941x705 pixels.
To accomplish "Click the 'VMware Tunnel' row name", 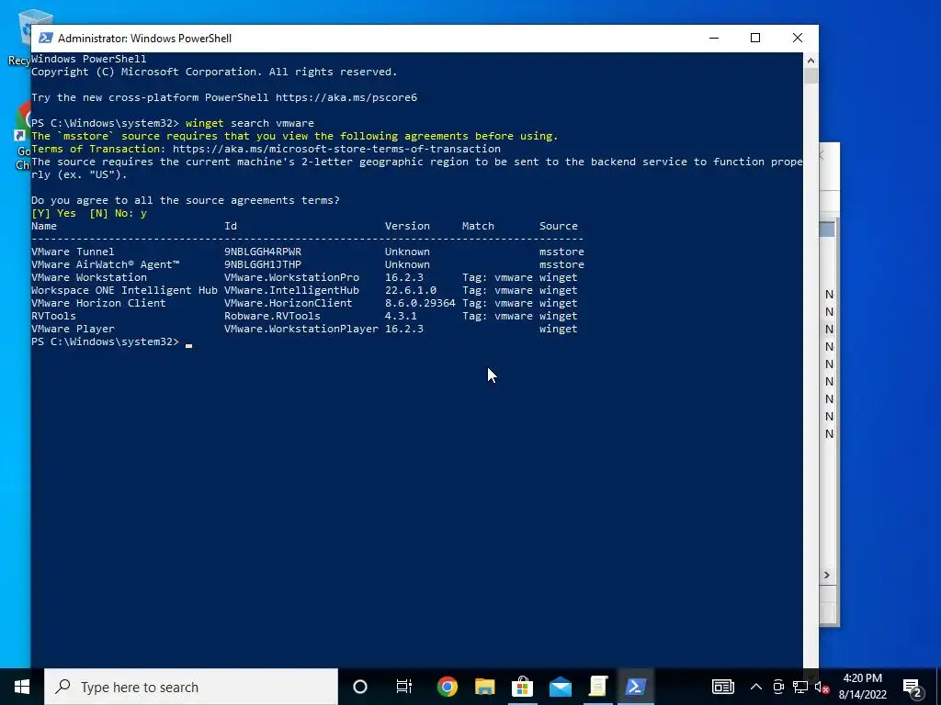I will (73, 252).
